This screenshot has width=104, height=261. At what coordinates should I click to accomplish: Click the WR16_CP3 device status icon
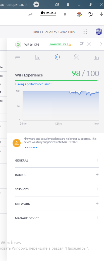pos(18,44)
